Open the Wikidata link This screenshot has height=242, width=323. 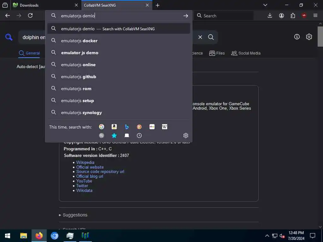coord(84,191)
